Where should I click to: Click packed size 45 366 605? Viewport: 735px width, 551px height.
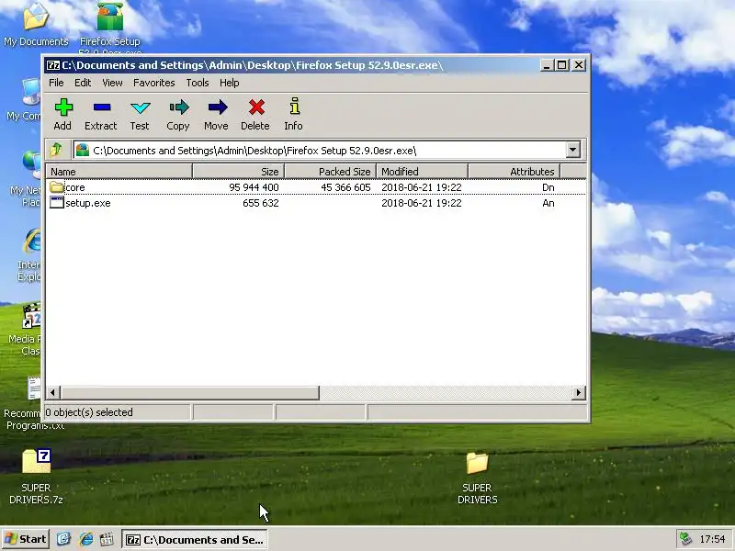click(x=345, y=187)
